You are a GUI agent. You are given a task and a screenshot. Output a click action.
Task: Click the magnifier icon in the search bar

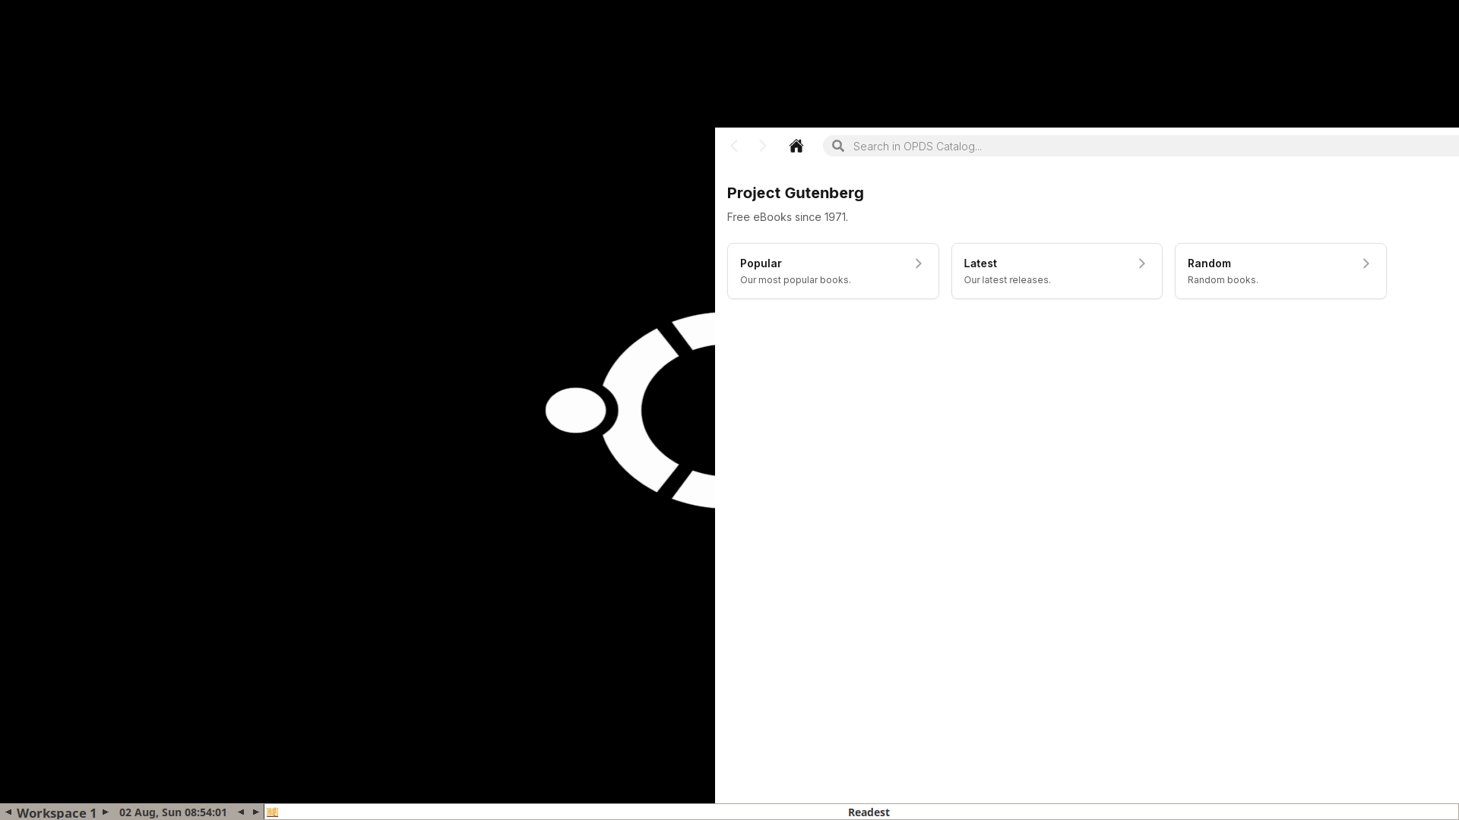[838, 146]
